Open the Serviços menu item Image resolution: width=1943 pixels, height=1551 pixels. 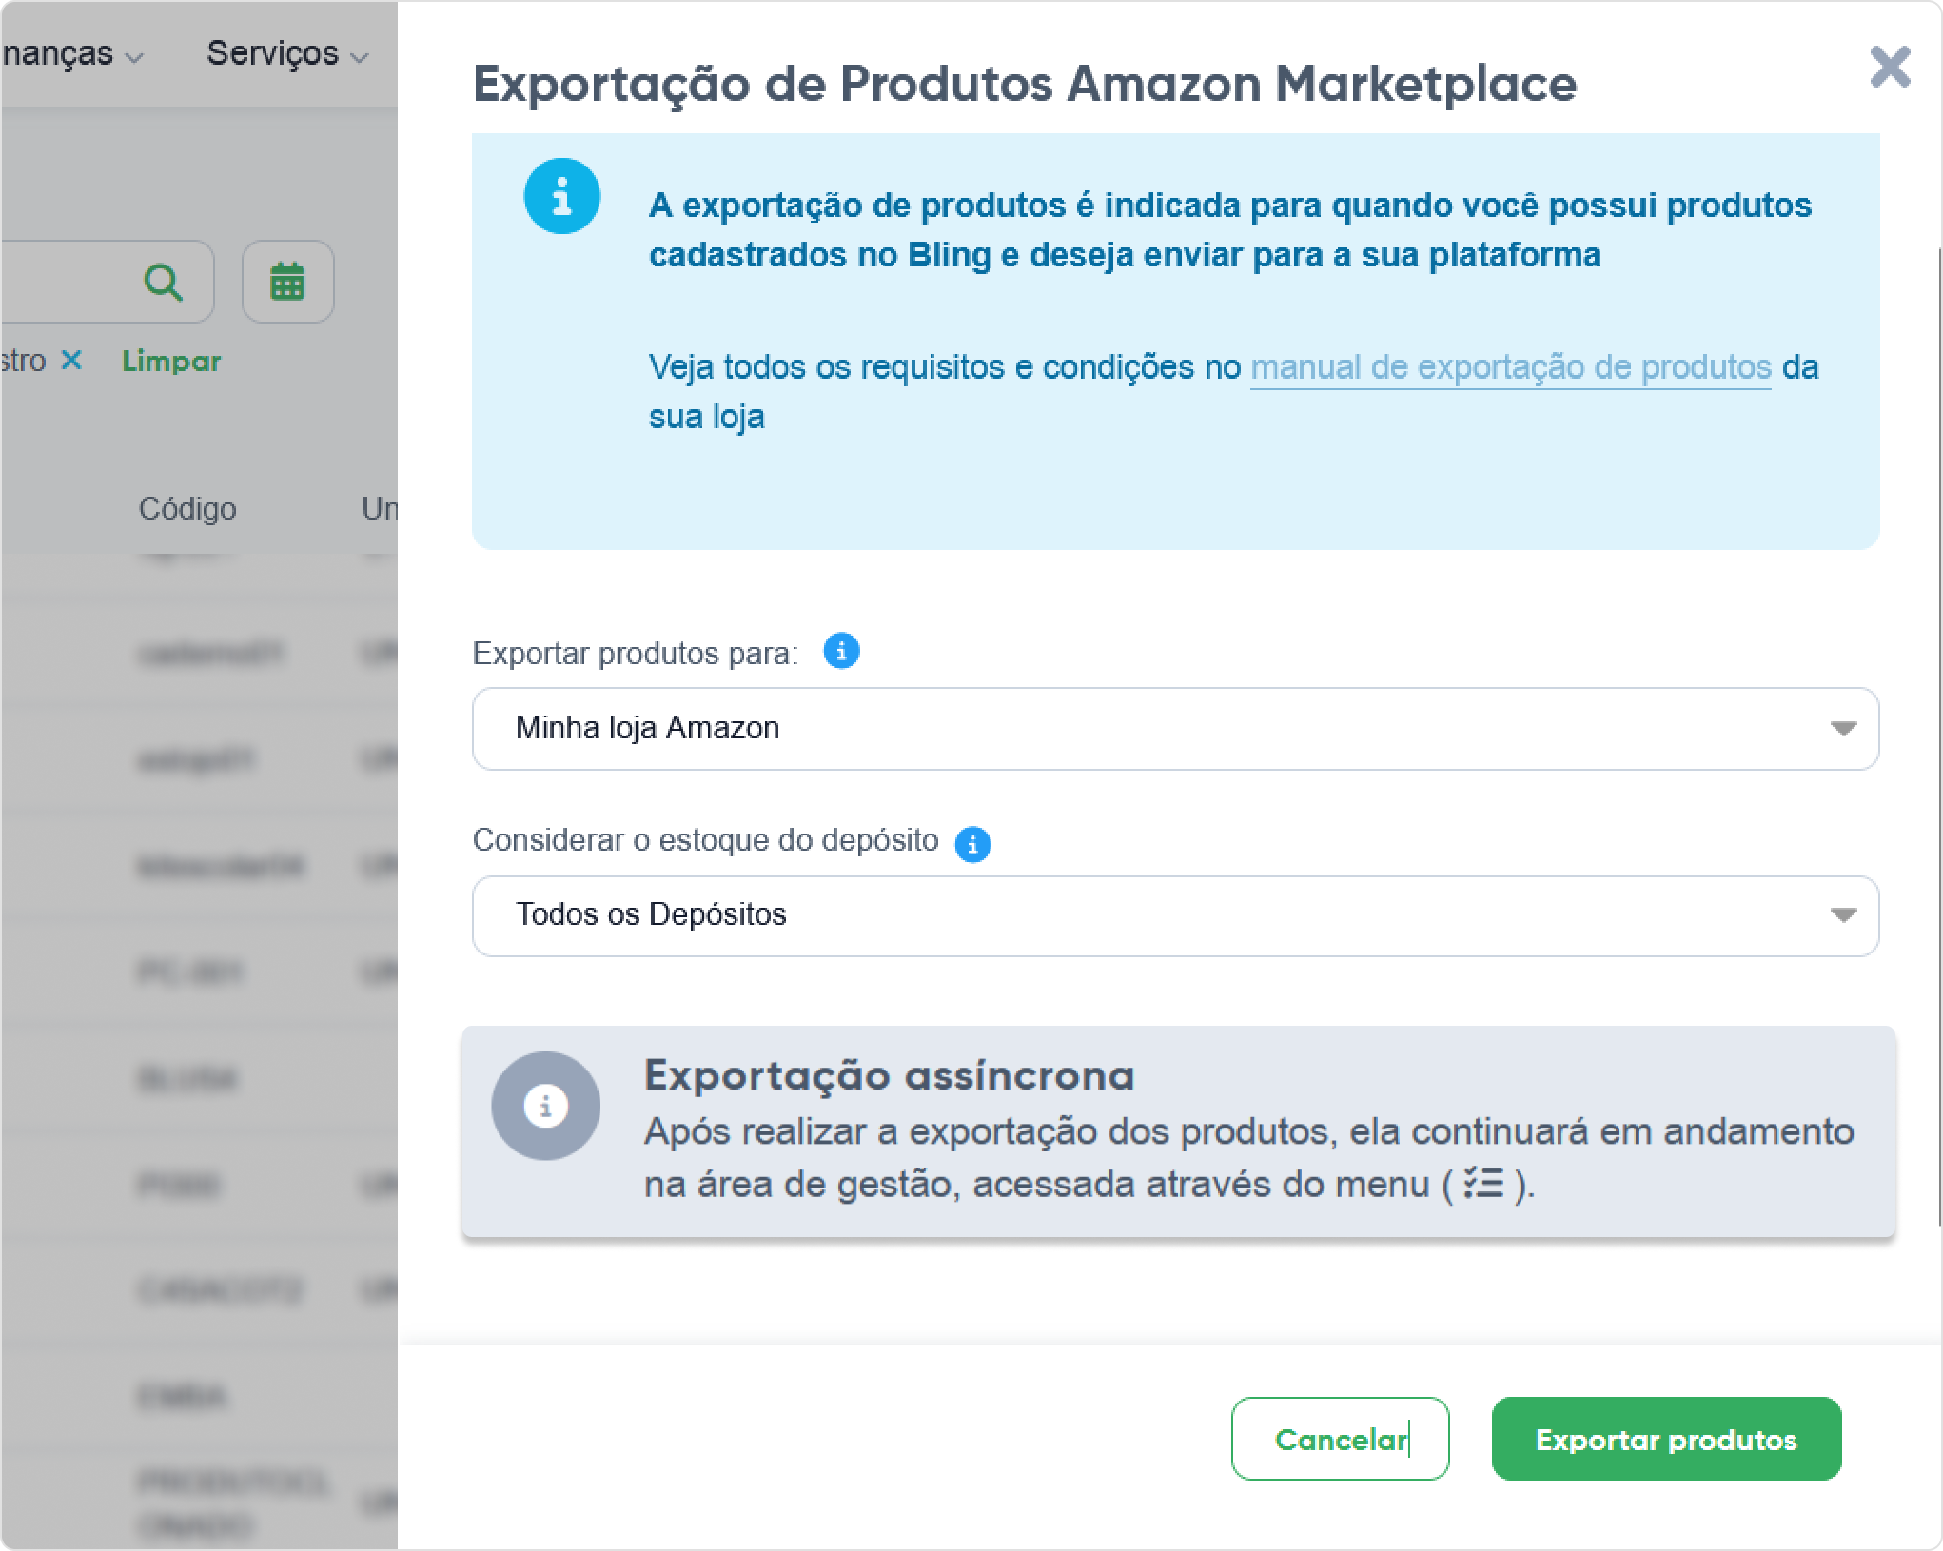(273, 54)
